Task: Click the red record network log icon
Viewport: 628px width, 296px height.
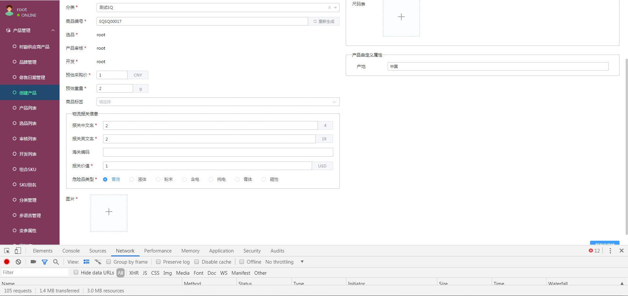Action: click(x=7, y=262)
